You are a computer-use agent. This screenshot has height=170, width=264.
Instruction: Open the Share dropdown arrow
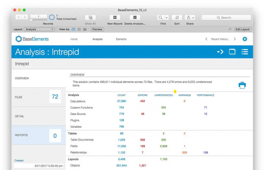pyautogui.click(x=193, y=17)
